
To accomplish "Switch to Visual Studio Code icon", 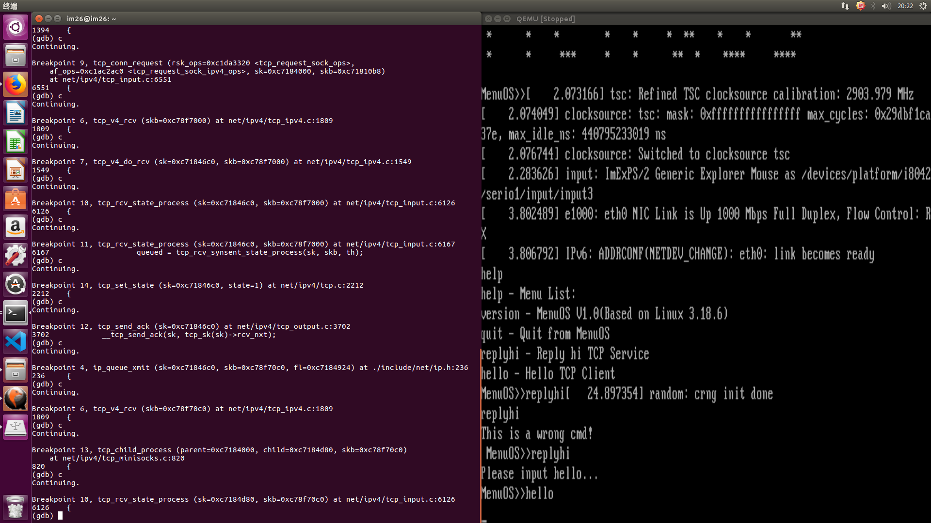I will (x=16, y=341).
